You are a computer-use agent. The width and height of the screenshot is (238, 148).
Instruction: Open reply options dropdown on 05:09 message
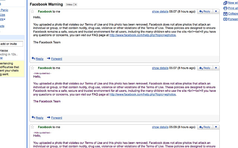[216, 127]
